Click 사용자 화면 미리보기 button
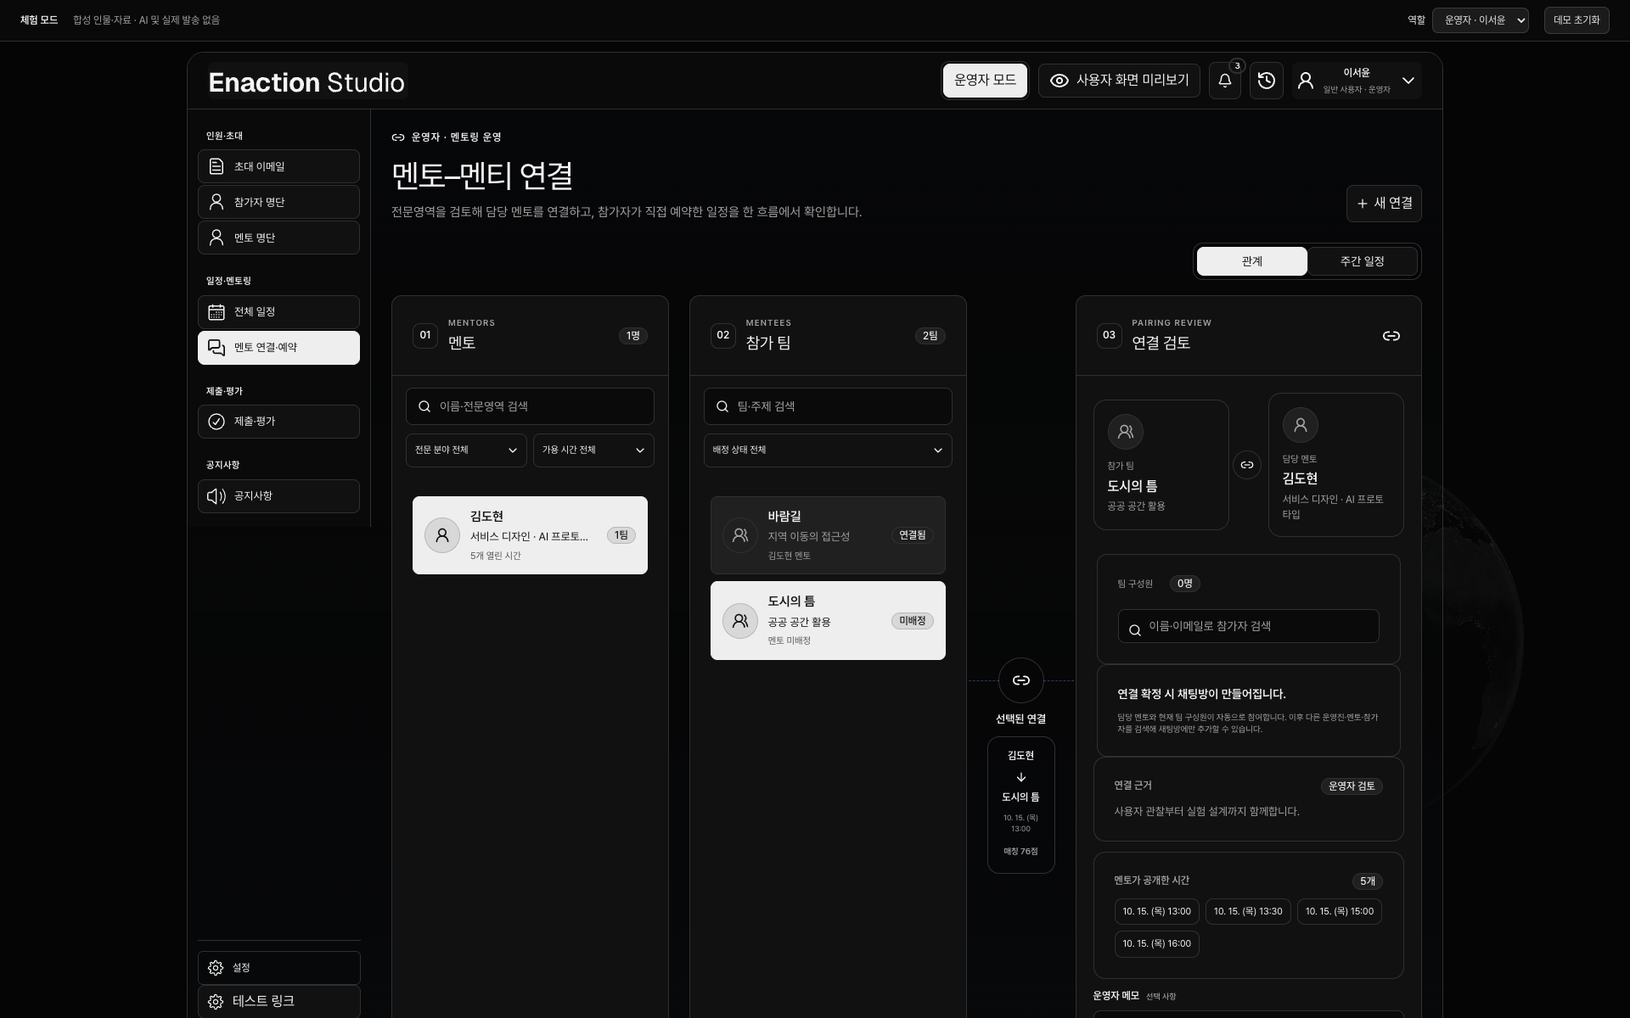Image resolution: width=1630 pixels, height=1018 pixels. (x=1119, y=81)
